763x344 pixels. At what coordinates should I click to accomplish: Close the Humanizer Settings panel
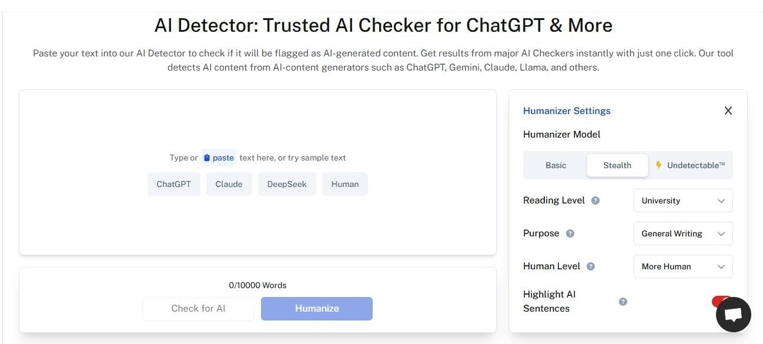coord(728,111)
